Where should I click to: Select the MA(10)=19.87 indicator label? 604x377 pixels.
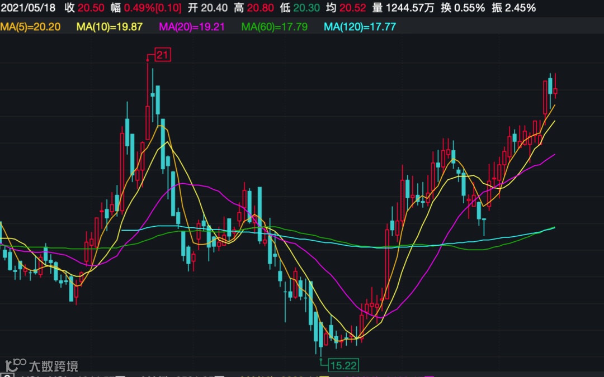coord(110,27)
